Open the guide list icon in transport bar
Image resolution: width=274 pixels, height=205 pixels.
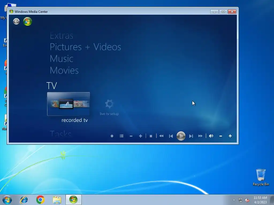pyautogui.click(x=122, y=136)
